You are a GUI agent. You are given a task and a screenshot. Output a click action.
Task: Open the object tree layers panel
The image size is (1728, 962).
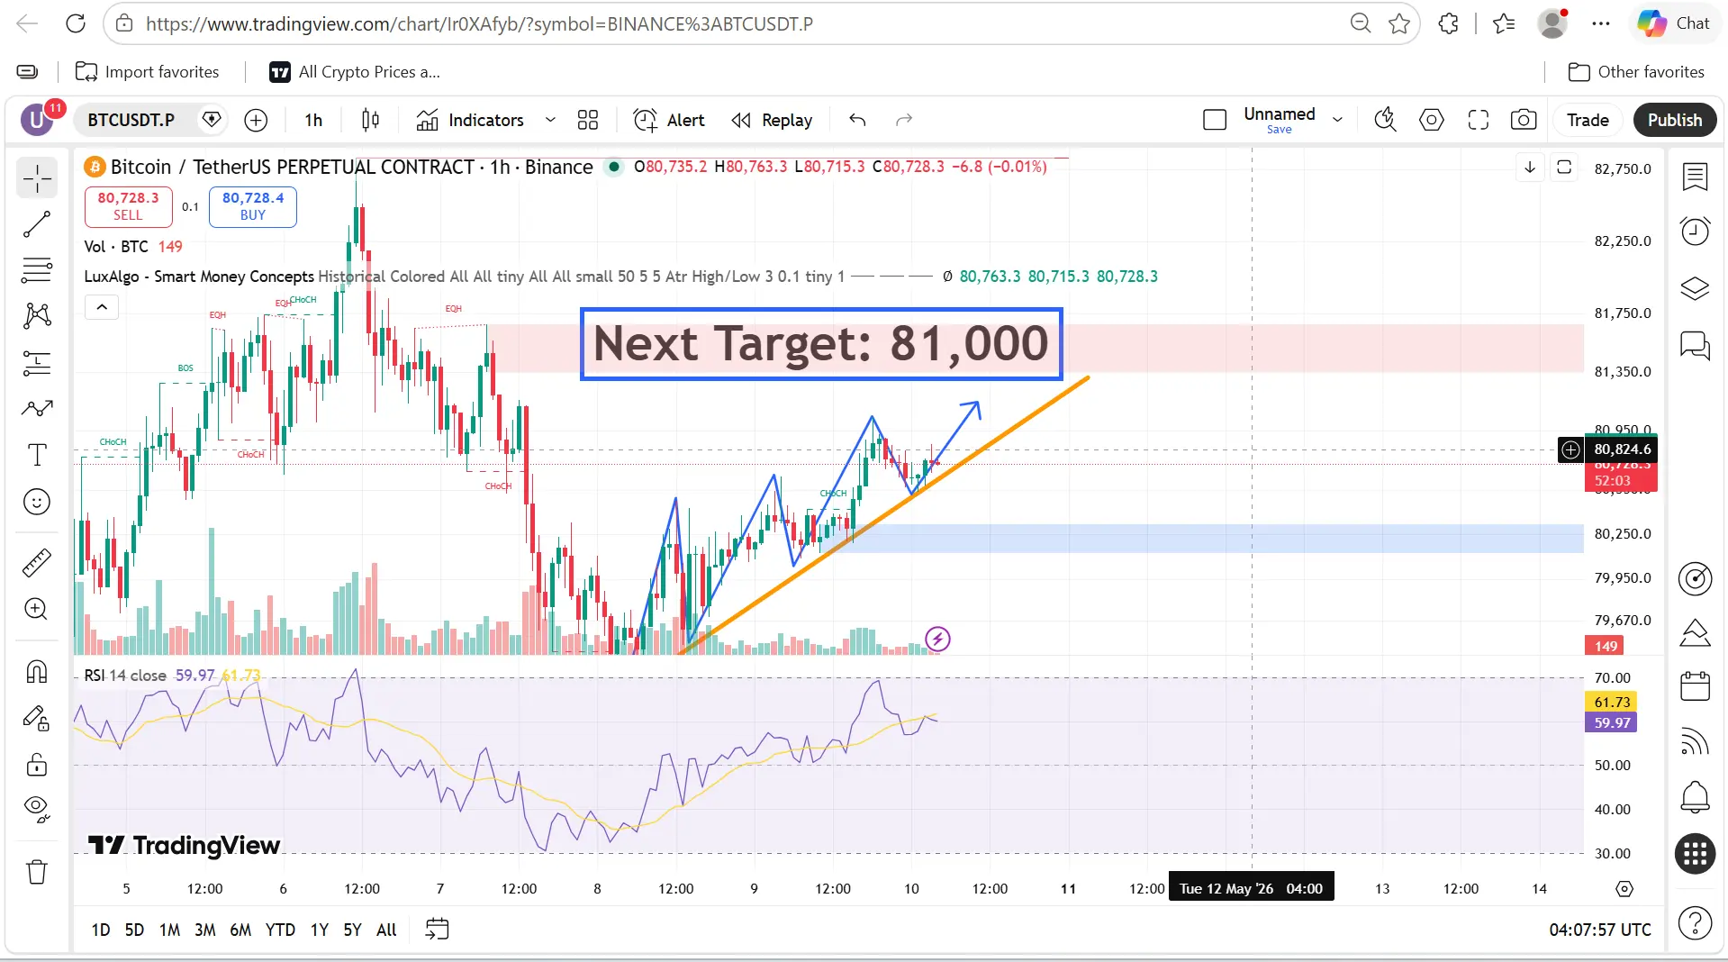click(1695, 288)
